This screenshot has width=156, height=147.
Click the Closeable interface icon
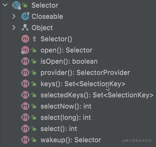25,16
